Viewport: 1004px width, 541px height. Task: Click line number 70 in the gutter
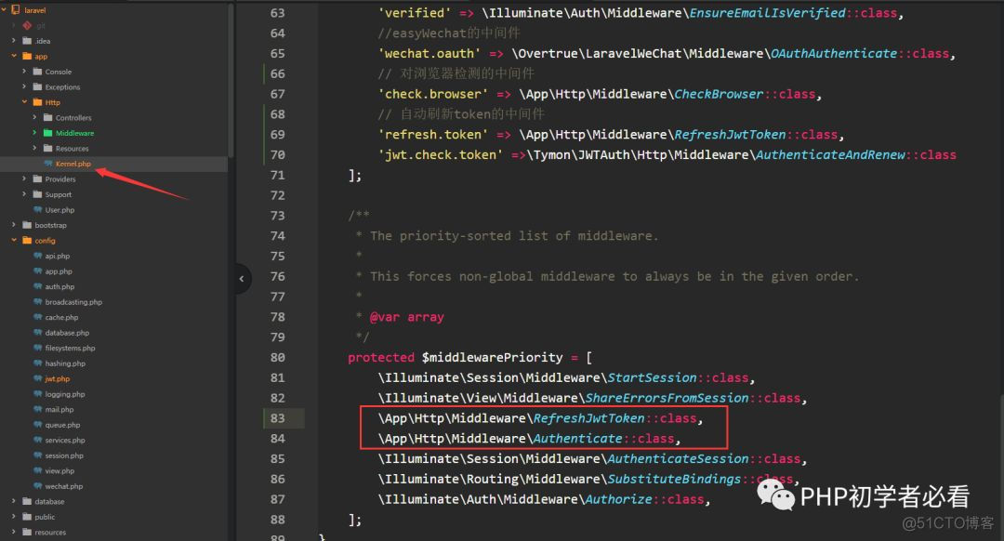coord(277,155)
